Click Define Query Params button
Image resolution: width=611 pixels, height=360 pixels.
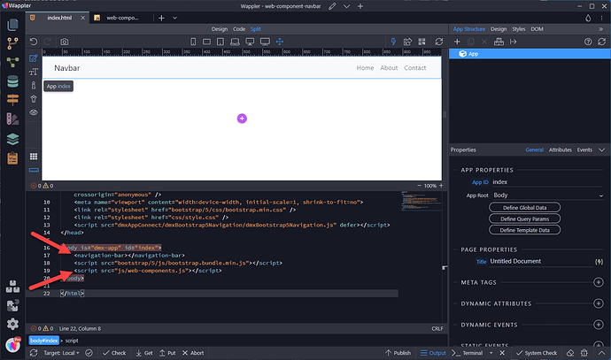[x=524, y=218]
